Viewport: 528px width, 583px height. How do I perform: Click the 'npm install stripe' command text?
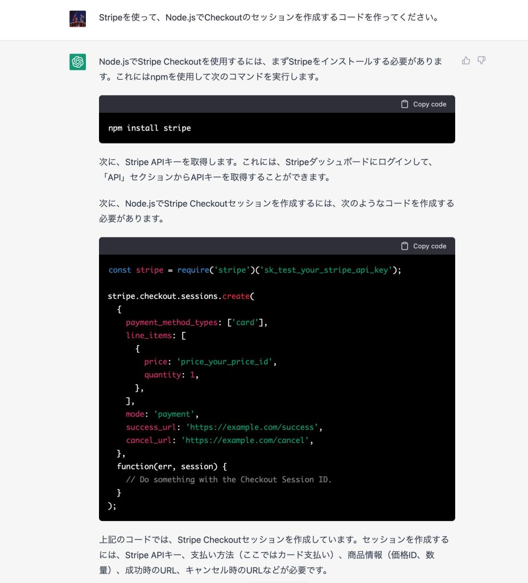tap(150, 128)
